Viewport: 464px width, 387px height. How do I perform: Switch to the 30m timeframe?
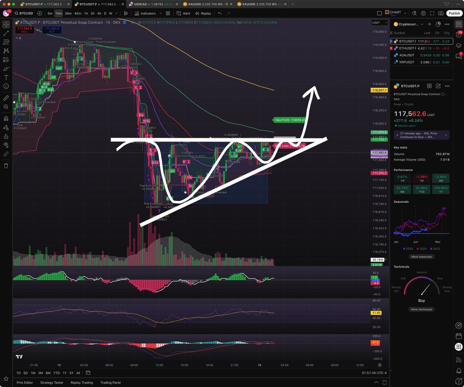pyautogui.click(x=68, y=13)
